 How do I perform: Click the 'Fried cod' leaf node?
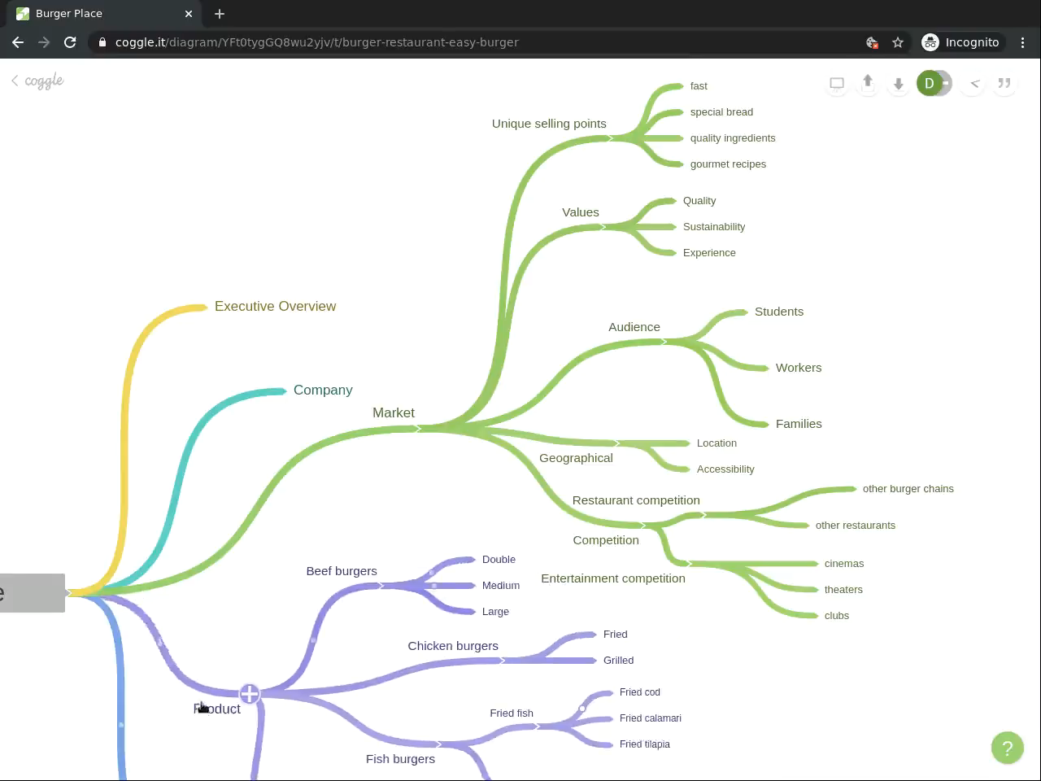coord(640,692)
